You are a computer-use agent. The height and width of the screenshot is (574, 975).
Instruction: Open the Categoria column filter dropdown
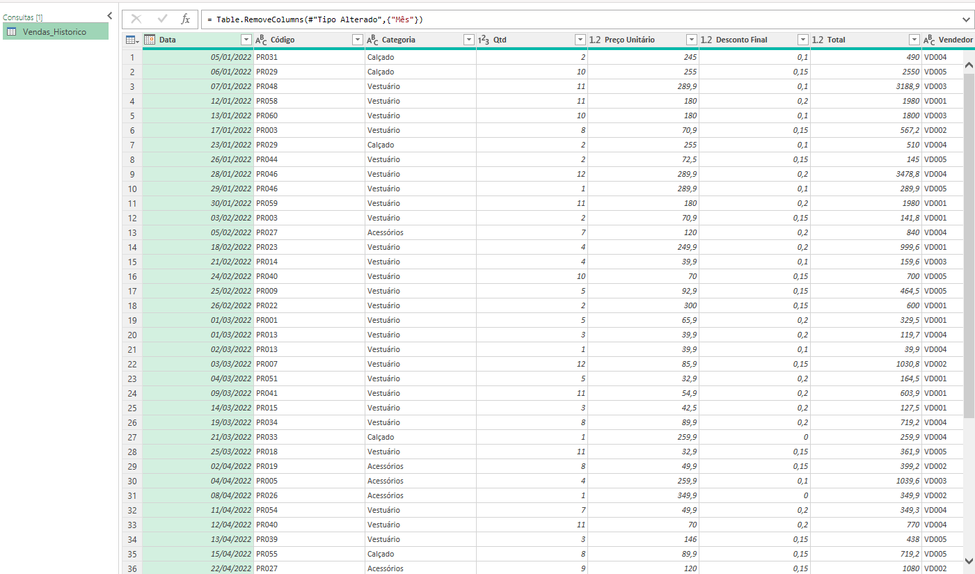click(468, 40)
